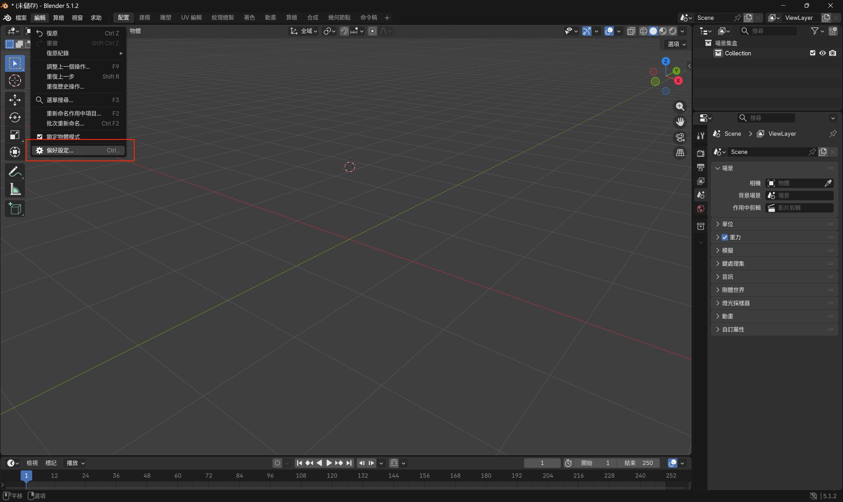Toggle Collection exclude-from-view-layer checkbox

tap(813, 53)
